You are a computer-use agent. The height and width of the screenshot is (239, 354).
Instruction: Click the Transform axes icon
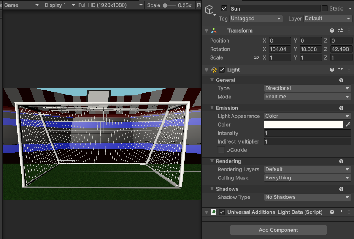click(x=214, y=30)
